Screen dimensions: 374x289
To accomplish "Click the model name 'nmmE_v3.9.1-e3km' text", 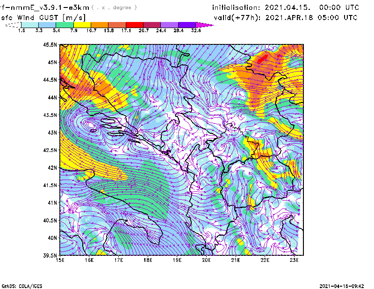I will click(50, 7).
